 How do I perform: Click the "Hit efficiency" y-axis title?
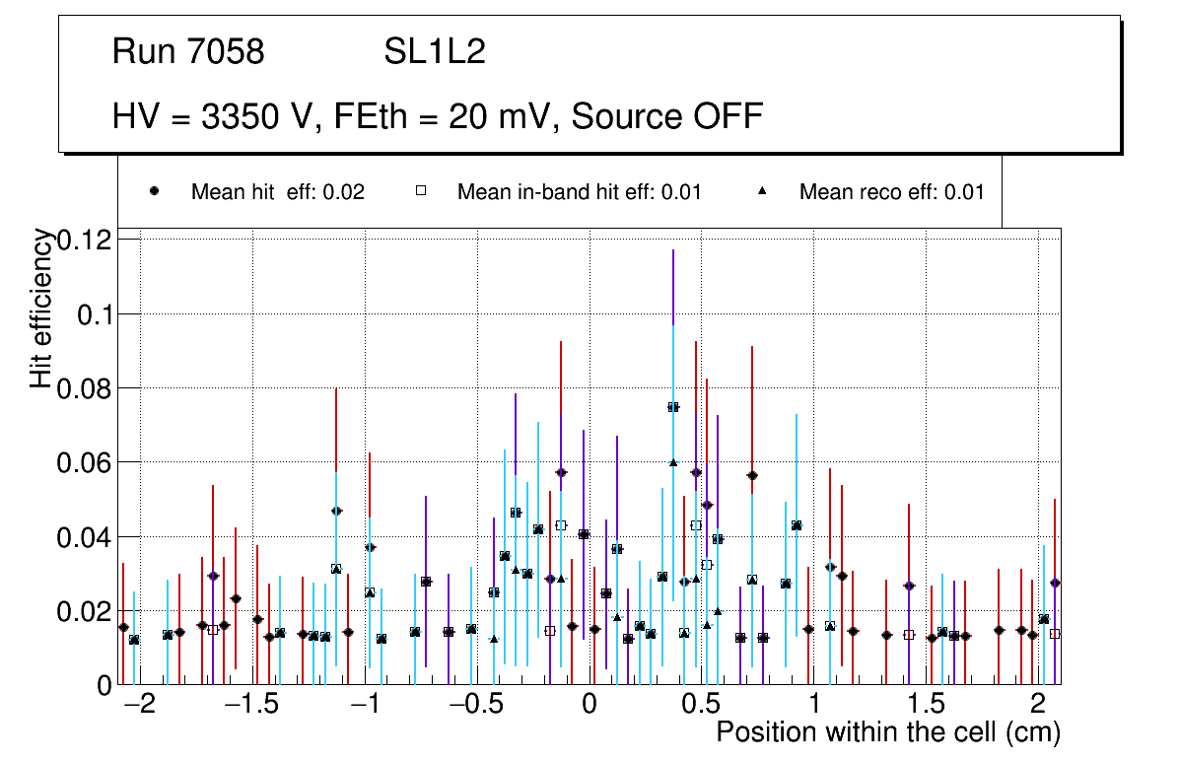tap(40, 308)
